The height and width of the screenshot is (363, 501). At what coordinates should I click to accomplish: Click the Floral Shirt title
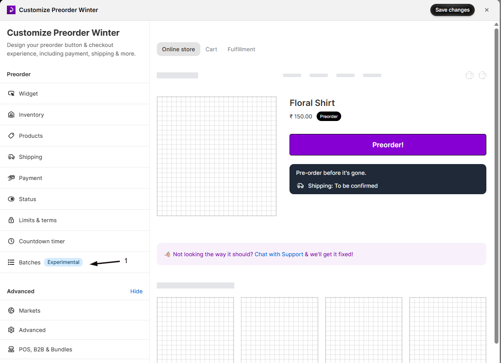click(312, 103)
